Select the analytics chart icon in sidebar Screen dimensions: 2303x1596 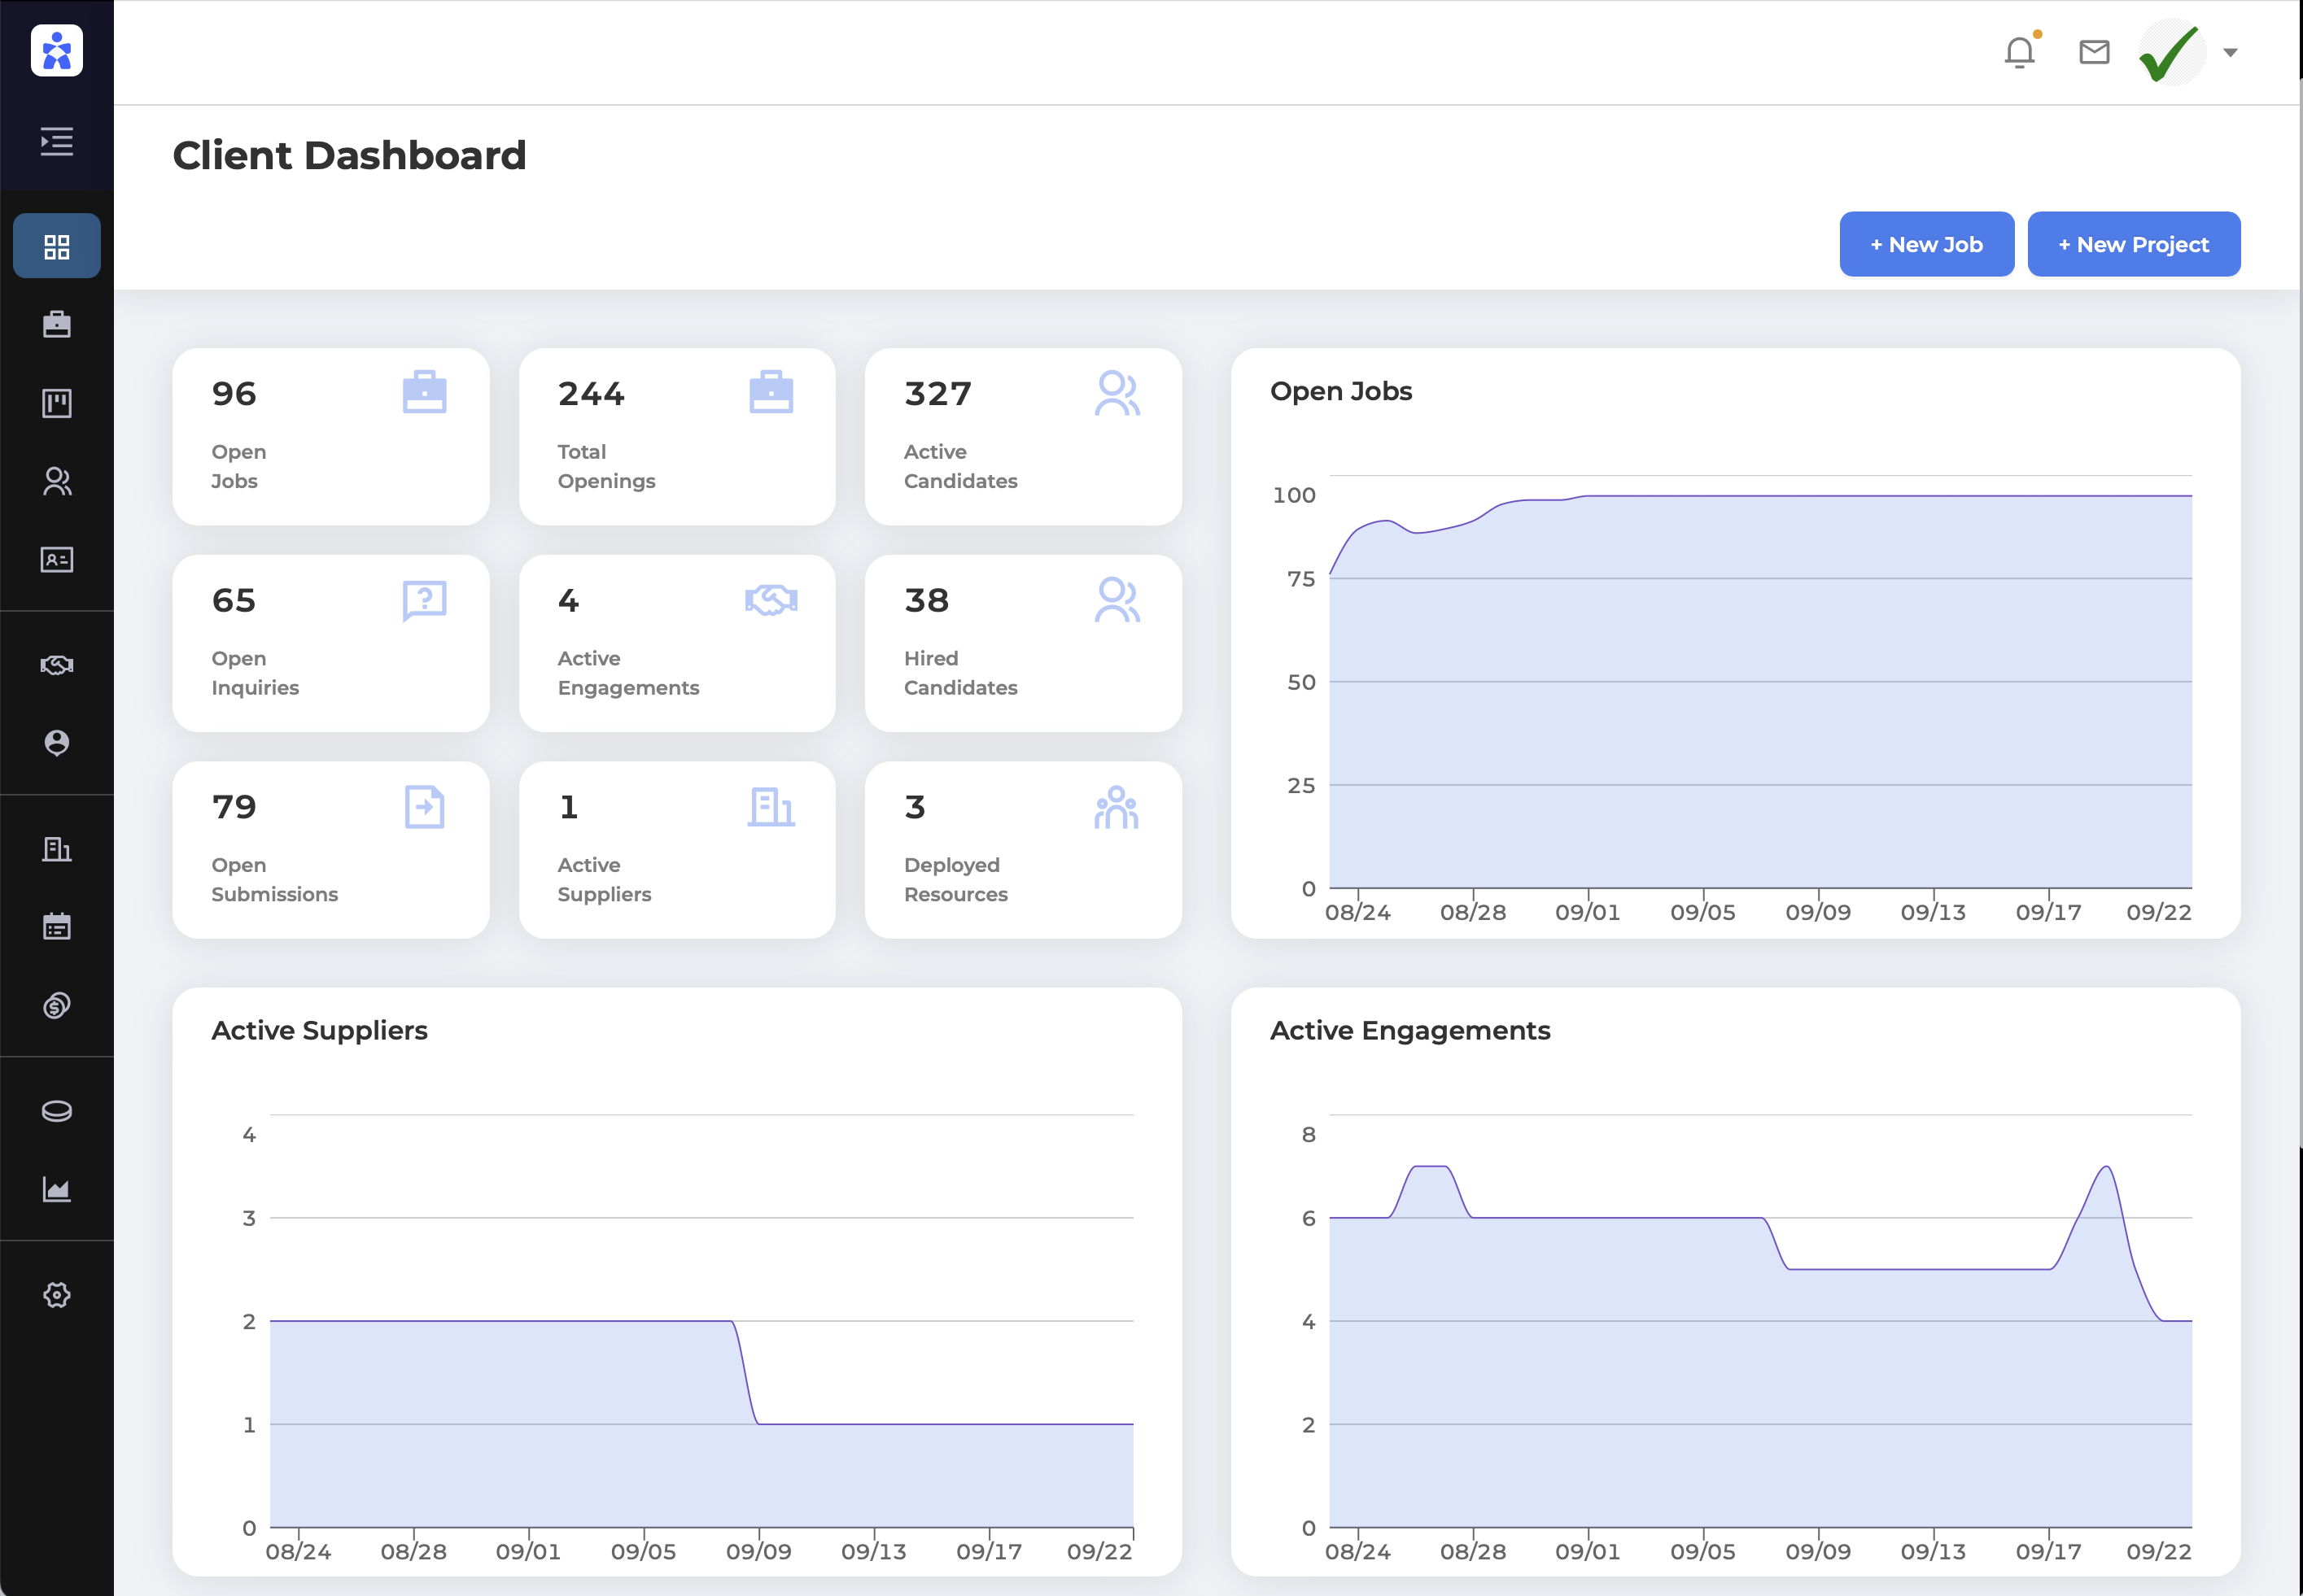coord(56,1189)
